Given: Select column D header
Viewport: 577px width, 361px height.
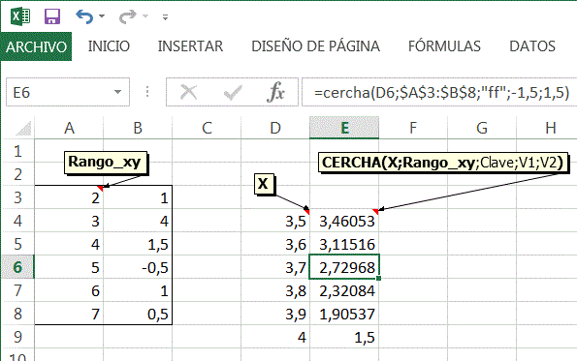Looking at the screenshot, I should (275, 128).
